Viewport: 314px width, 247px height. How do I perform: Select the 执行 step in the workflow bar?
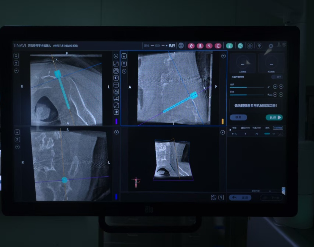(172, 46)
